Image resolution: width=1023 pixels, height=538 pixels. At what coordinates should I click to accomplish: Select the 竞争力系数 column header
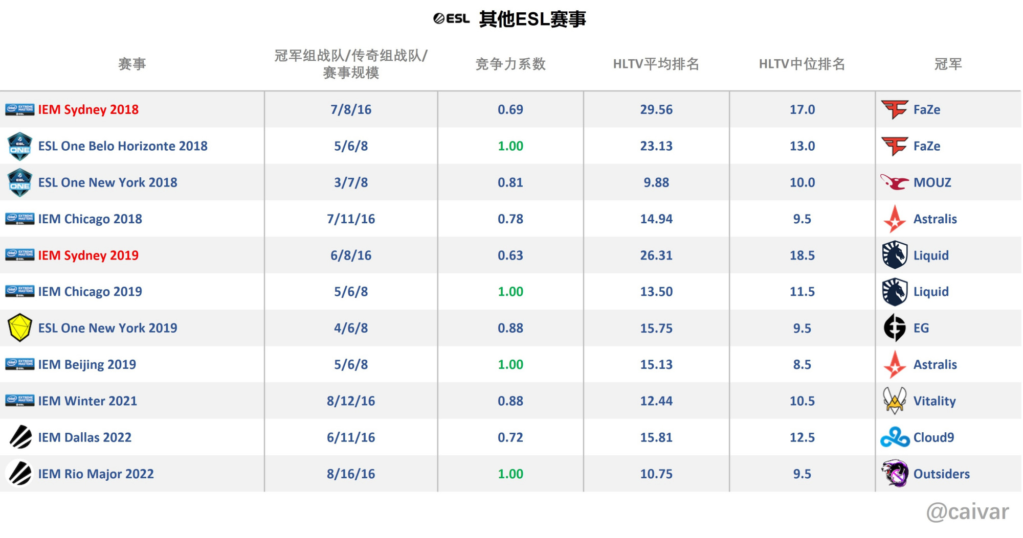coord(510,64)
